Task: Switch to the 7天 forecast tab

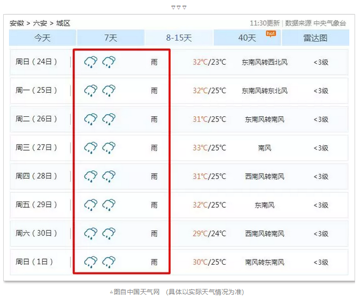Action: click(111, 38)
